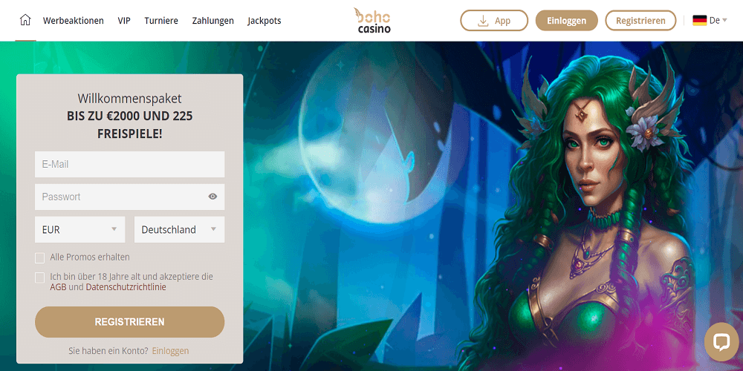
Task: Open the Jackpots menu item
Action: tap(265, 21)
